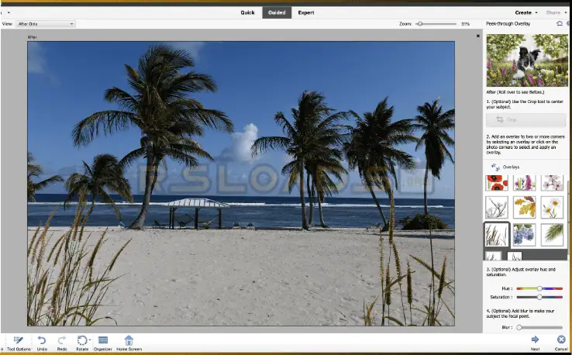Click the Undo arrow icon
The image size is (572, 355).
[x=42, y=340]
